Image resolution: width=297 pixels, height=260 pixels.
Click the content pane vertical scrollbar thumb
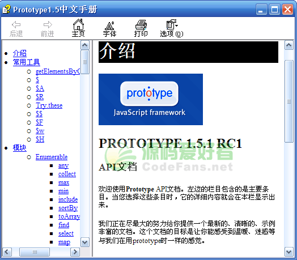(x=289, y=101)
